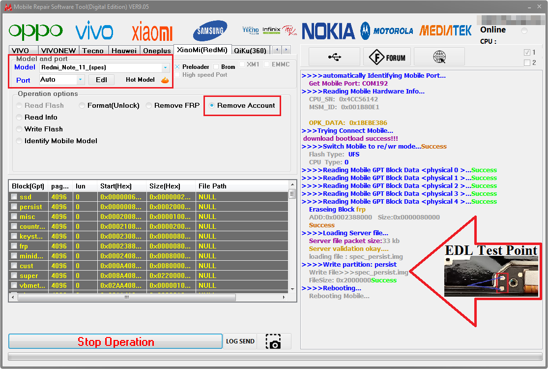Image resolution: width=548 pixels, height=369 pixels.
Task: Click the Size(Hex) column header
Action: 171,186
